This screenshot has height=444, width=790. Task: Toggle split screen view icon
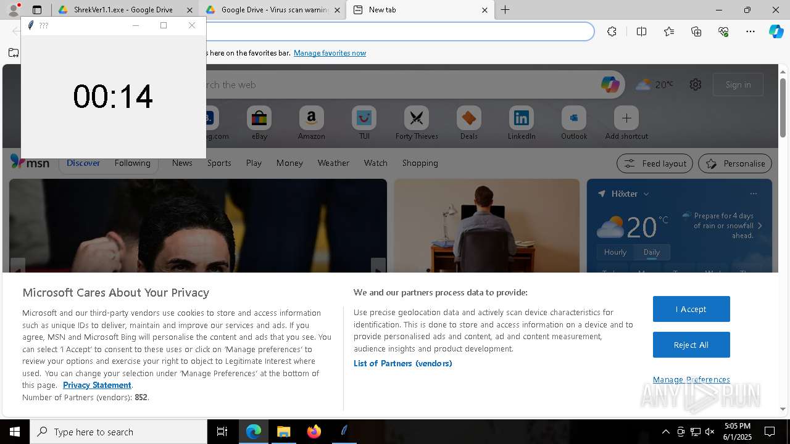click(641, 31)
